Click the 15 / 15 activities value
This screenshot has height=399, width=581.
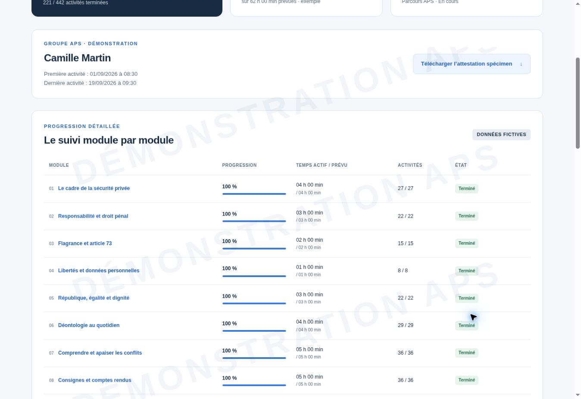tap(406, 243)
